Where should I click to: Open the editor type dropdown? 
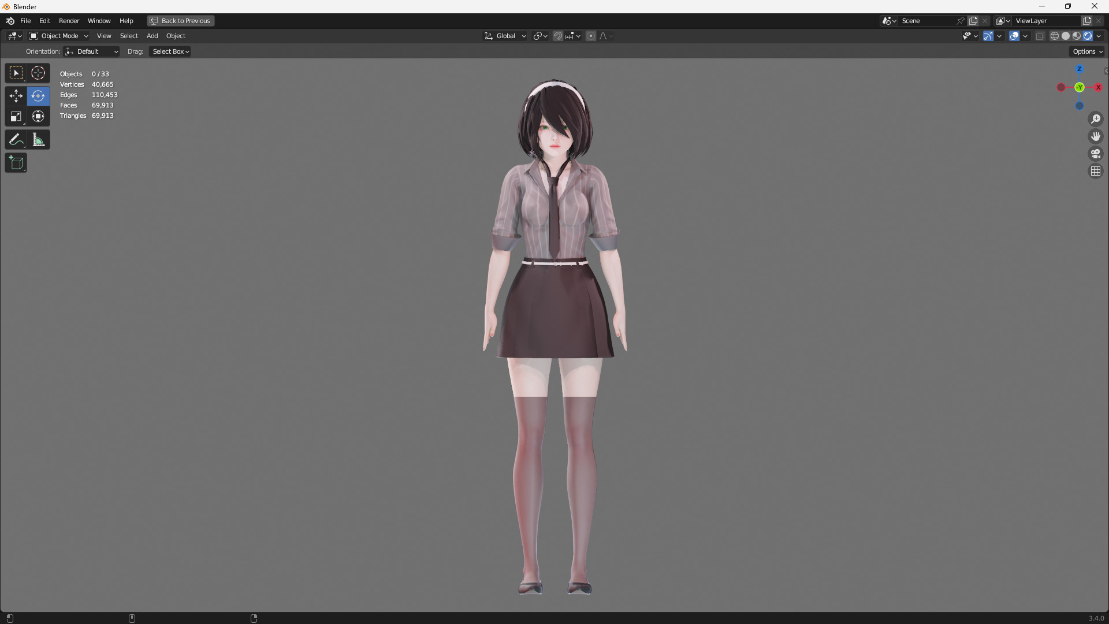[x=15, y=36]
